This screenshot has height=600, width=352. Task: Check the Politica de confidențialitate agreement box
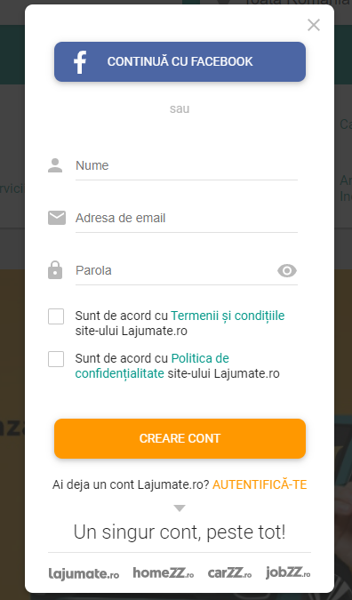[x=56, y=359]
